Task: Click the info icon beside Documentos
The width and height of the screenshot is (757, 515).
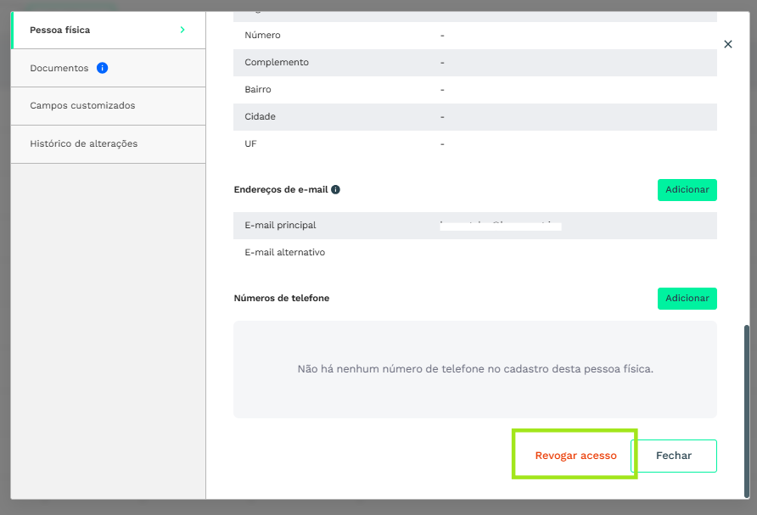Action: [103, 68]
